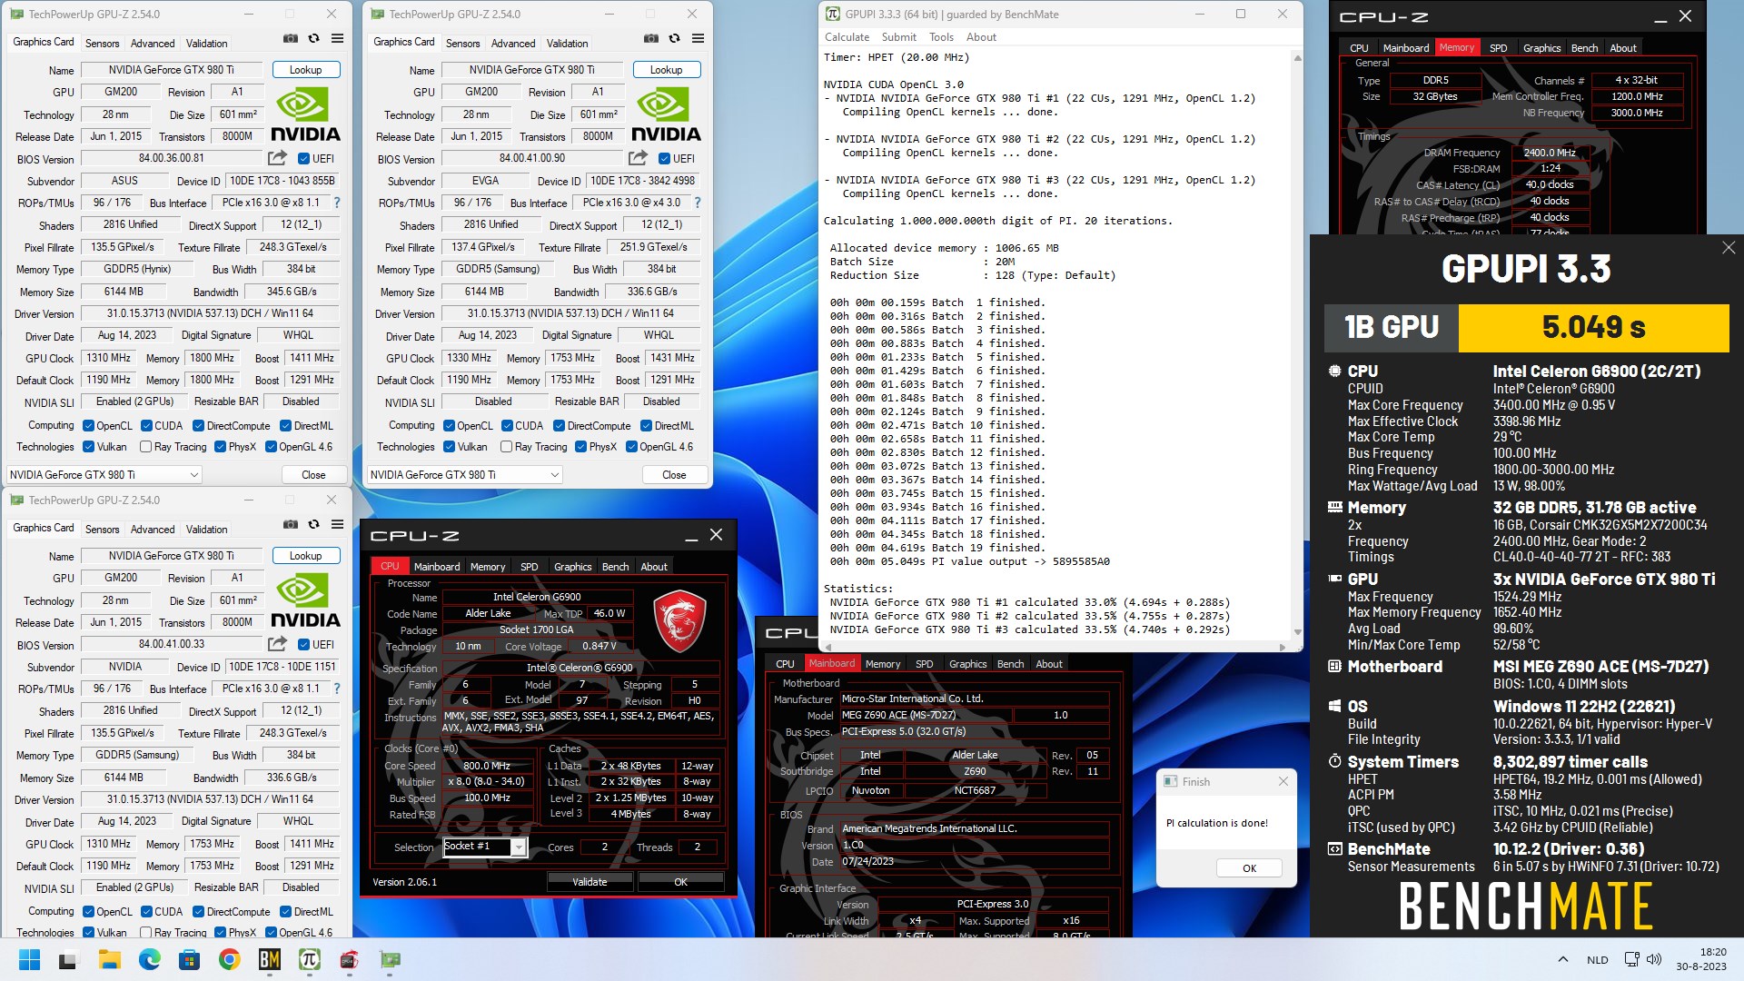Click Close button in ASUS GPU-Z window
This screenshot has height=981, width=1744.
coord(313,475)
